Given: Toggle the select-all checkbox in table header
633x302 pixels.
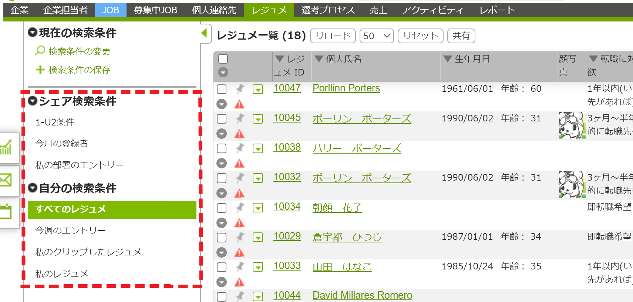Looking at the screenshot, I should 223,59.
